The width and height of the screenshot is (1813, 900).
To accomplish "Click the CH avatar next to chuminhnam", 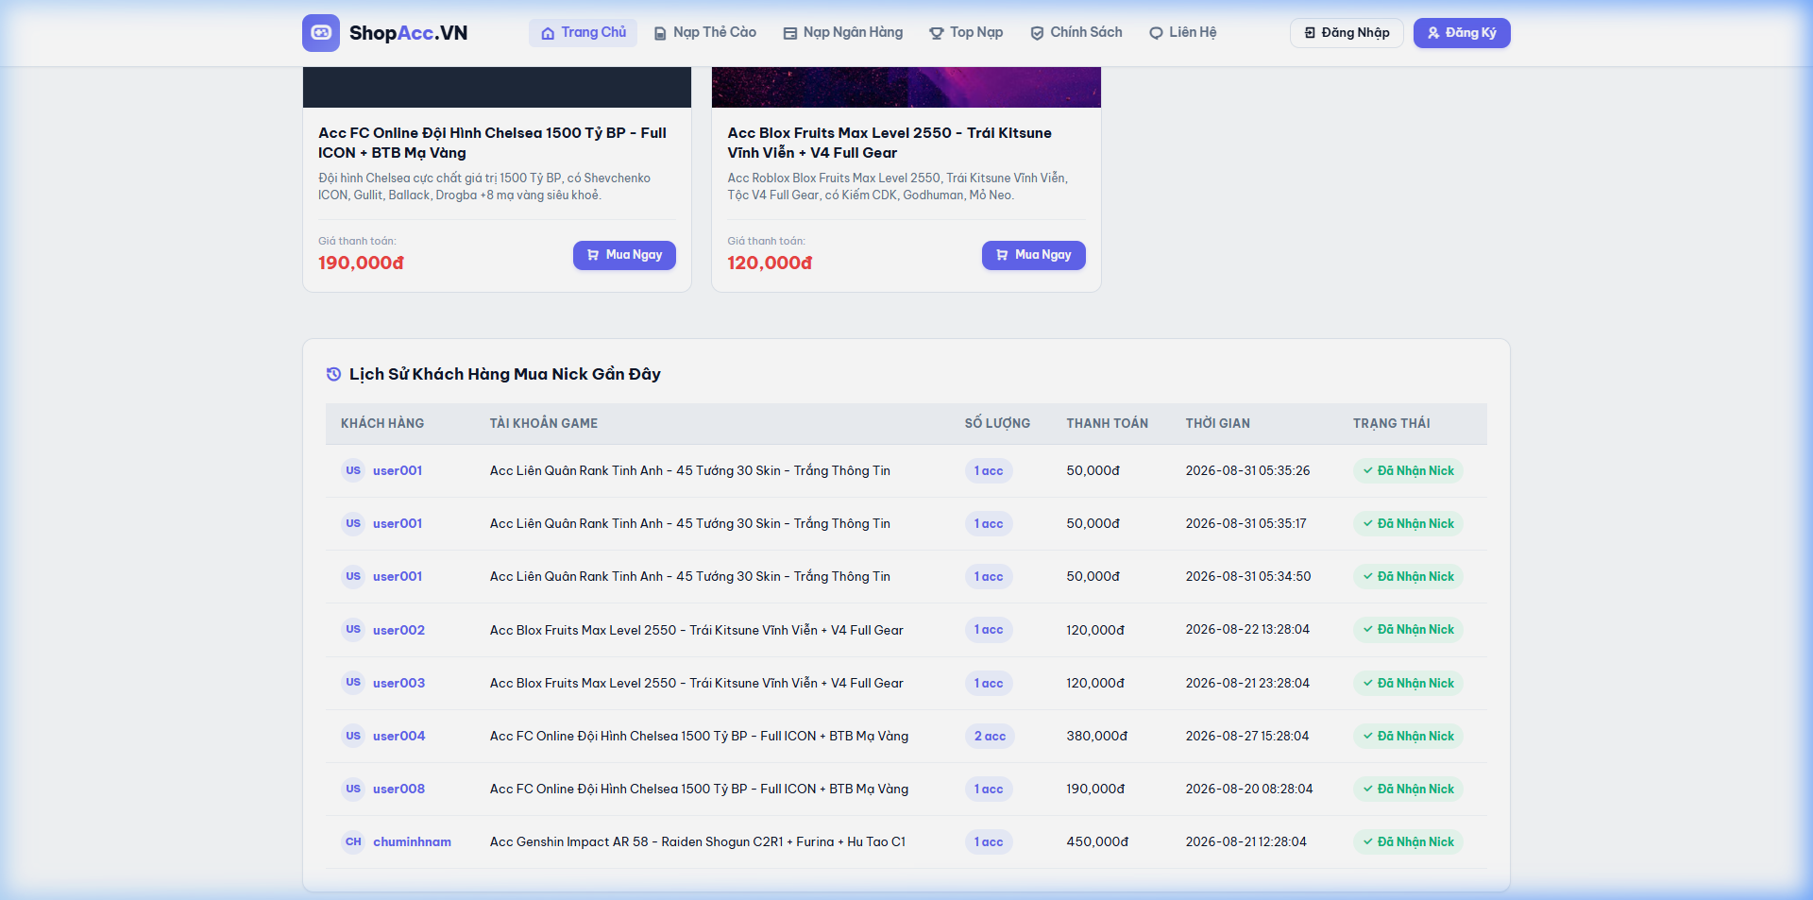I will coord(353,841).
